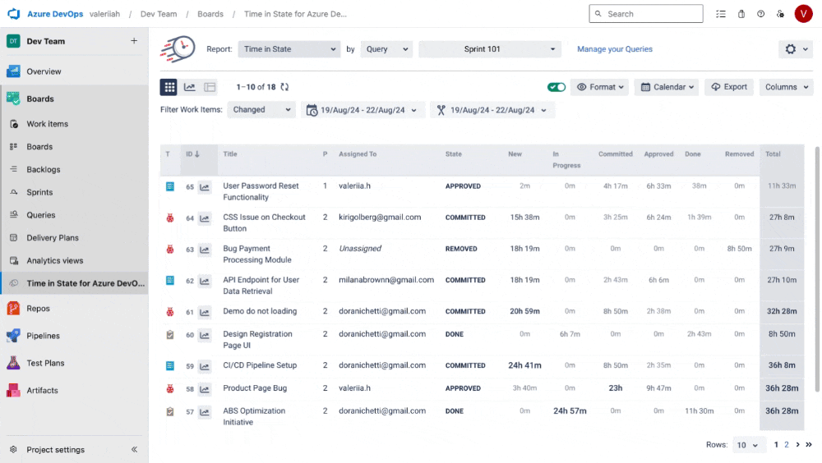The image size is (822, 463).
Task: Switch to the chart view icon
Action: click(190, 87)
